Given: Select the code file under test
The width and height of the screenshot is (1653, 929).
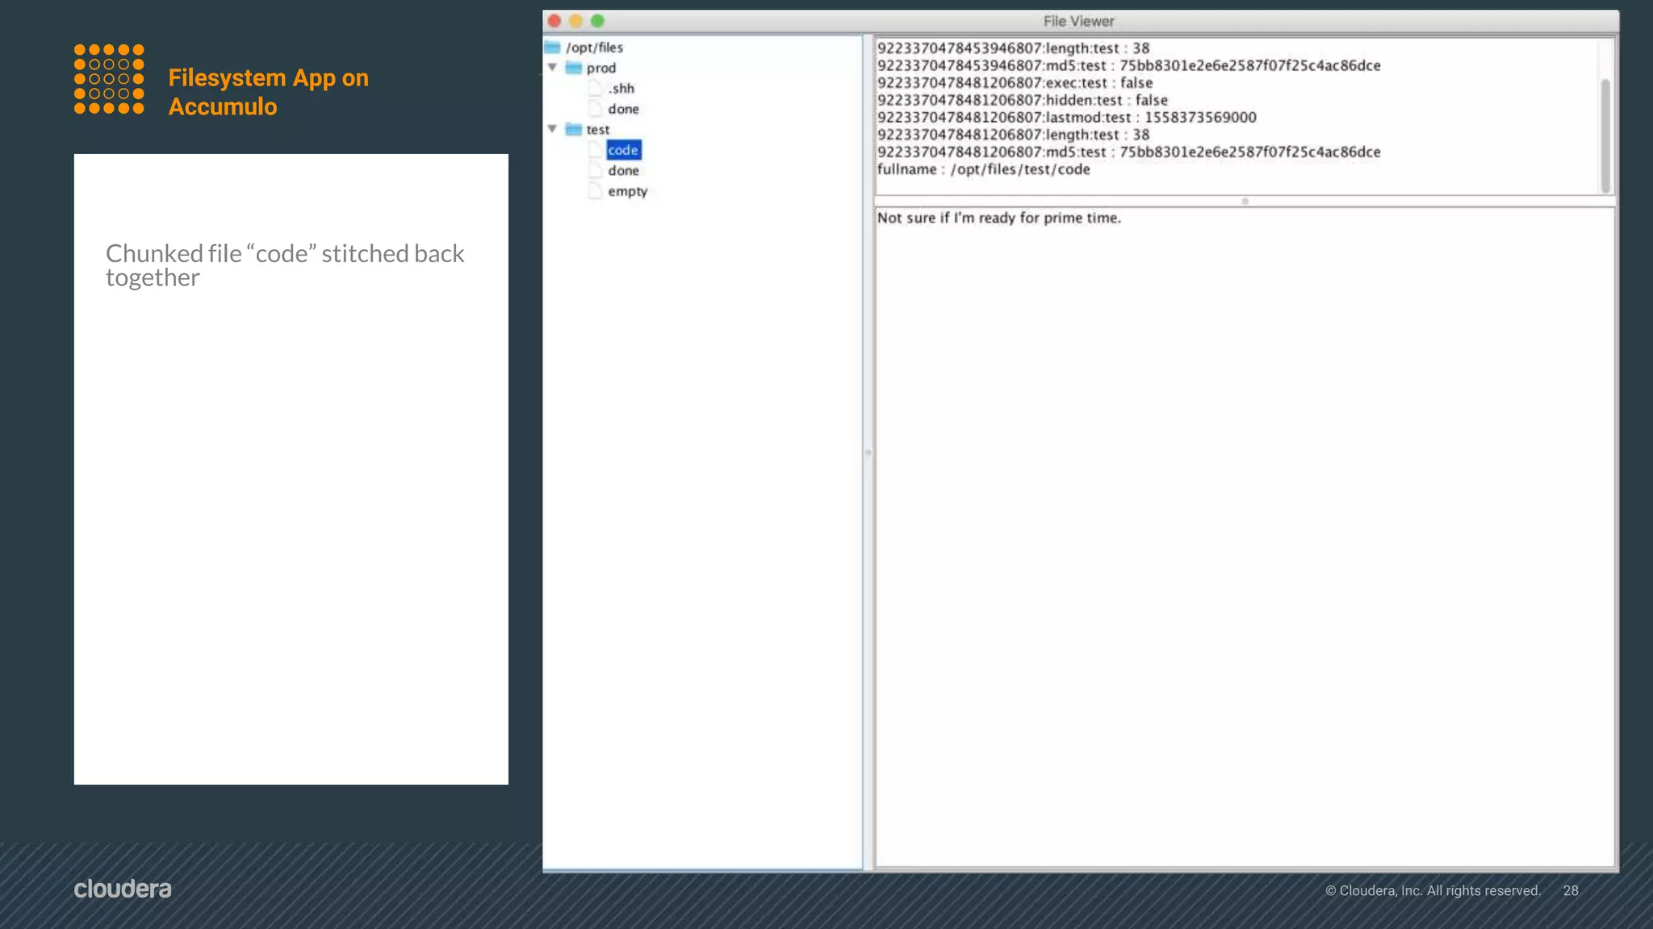Looking at the screenshot, I should pyautogui.click(x=624, y=150).
